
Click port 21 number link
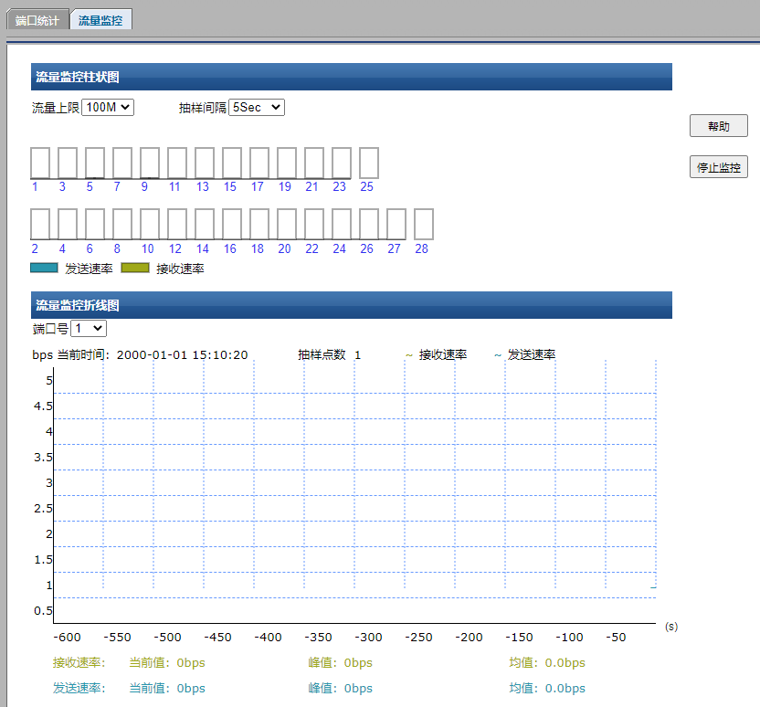click(311, 186)
